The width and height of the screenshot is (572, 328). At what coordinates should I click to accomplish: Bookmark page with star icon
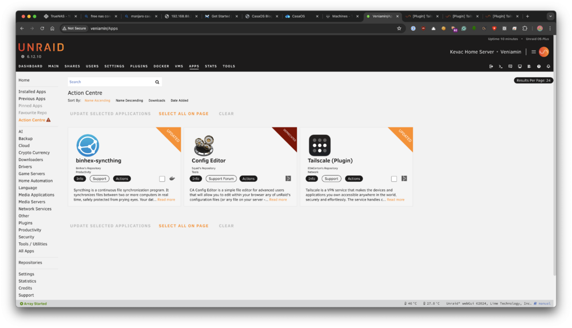pos(399,29)
